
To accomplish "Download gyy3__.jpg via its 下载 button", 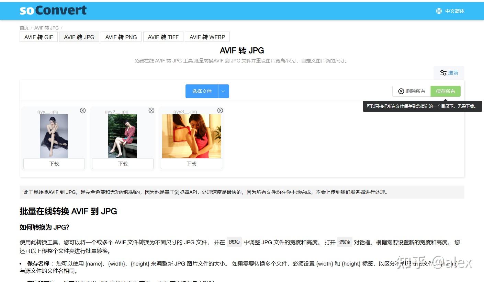I will coord(191,164).
